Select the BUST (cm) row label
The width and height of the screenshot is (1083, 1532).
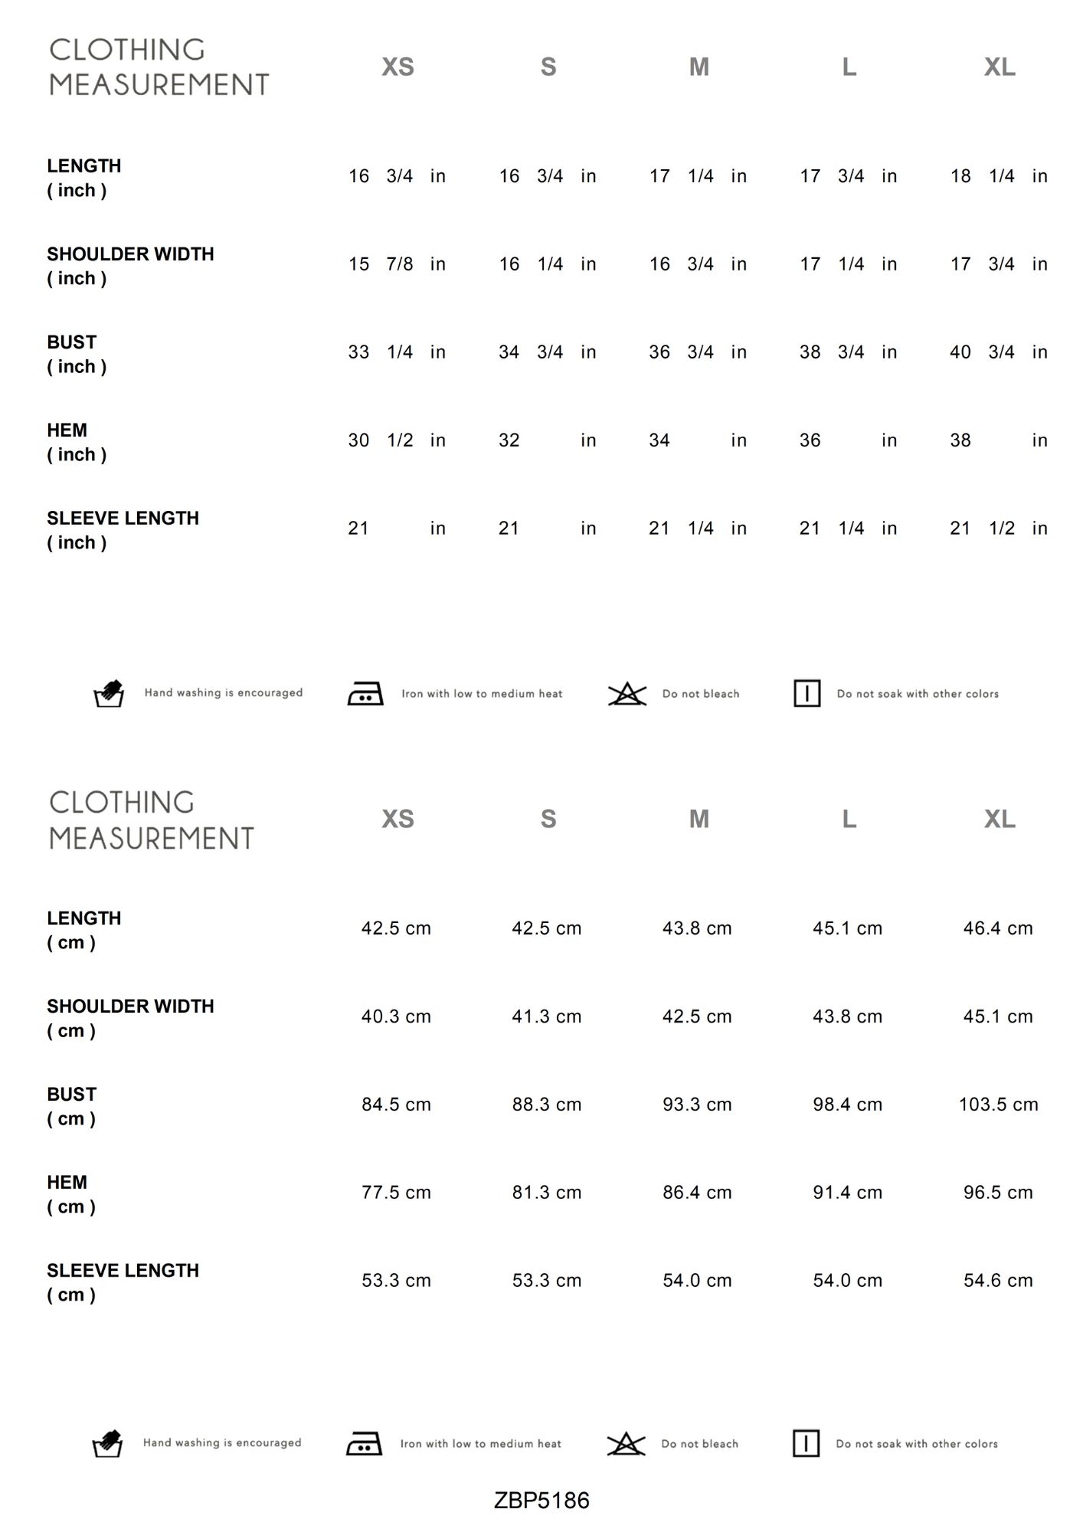pyautogui.click(x=72, y=1106)
